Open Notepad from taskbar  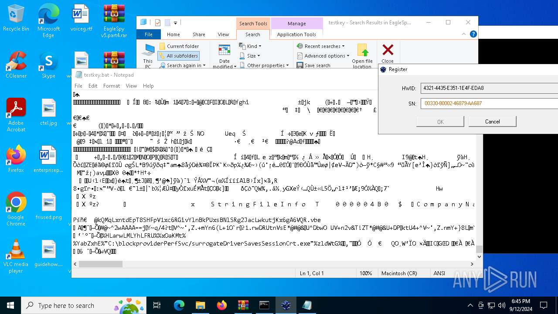tap(307, 305)
